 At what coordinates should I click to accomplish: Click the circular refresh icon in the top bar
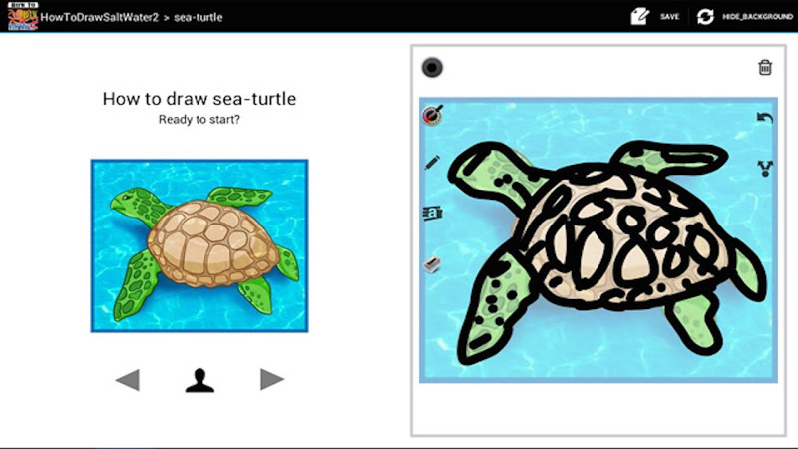[705, 16]
